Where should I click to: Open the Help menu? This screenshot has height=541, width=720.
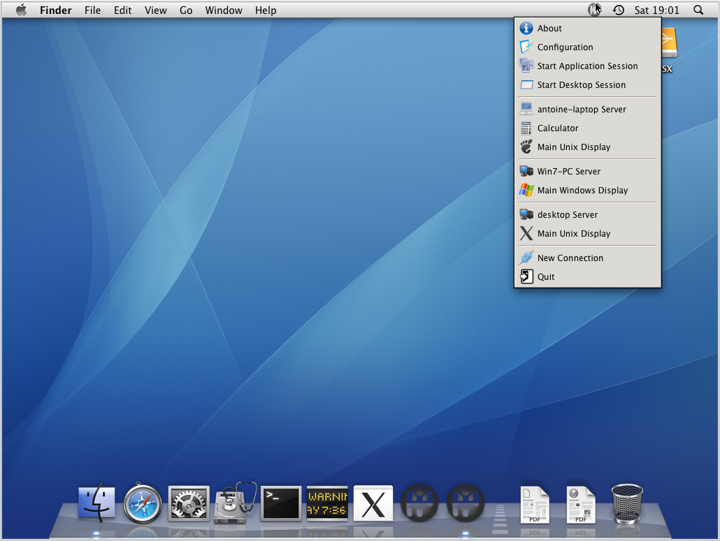pos(266,10)
